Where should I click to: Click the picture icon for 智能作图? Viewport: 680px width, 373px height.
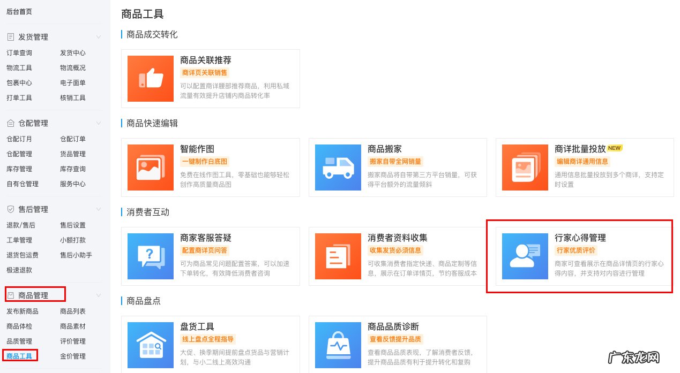150,167
